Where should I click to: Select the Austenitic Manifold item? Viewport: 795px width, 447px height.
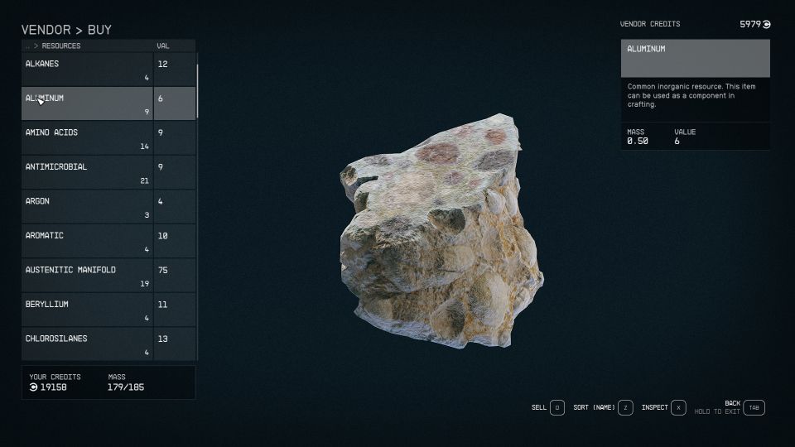(108, 276)
